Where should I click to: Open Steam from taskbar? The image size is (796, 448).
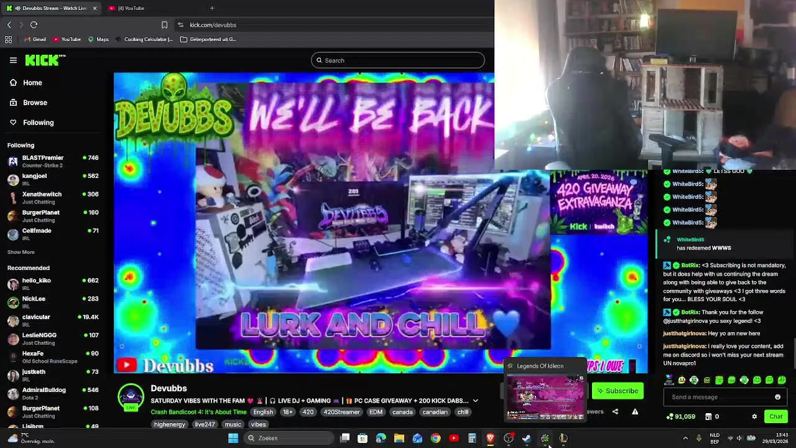point(527,438)
